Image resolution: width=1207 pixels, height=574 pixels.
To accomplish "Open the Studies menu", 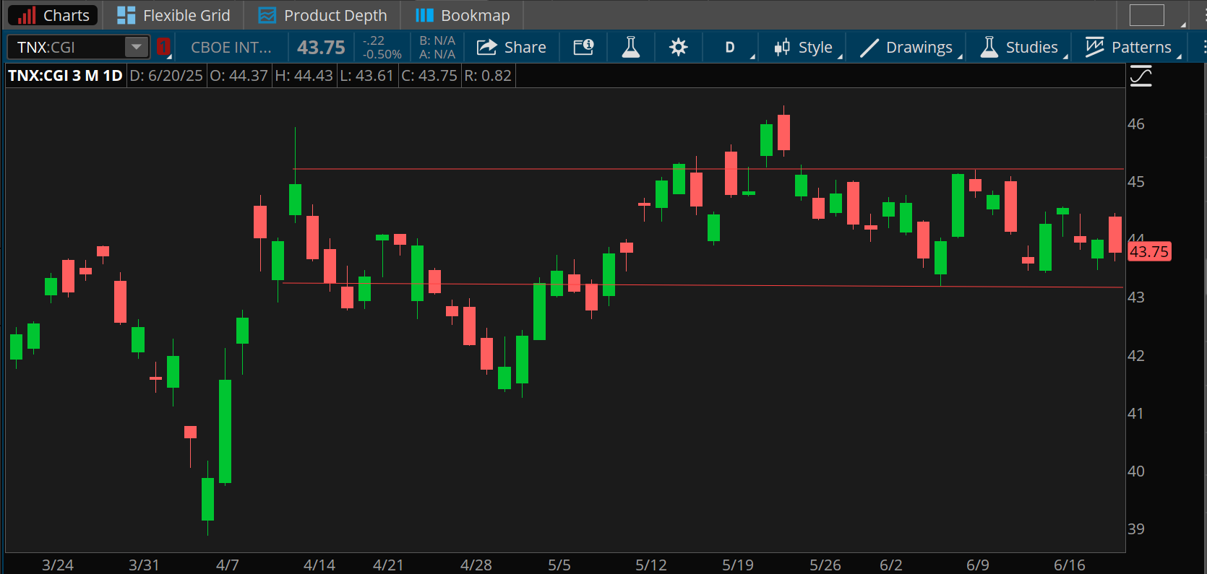I will (x=1019, y=48).
